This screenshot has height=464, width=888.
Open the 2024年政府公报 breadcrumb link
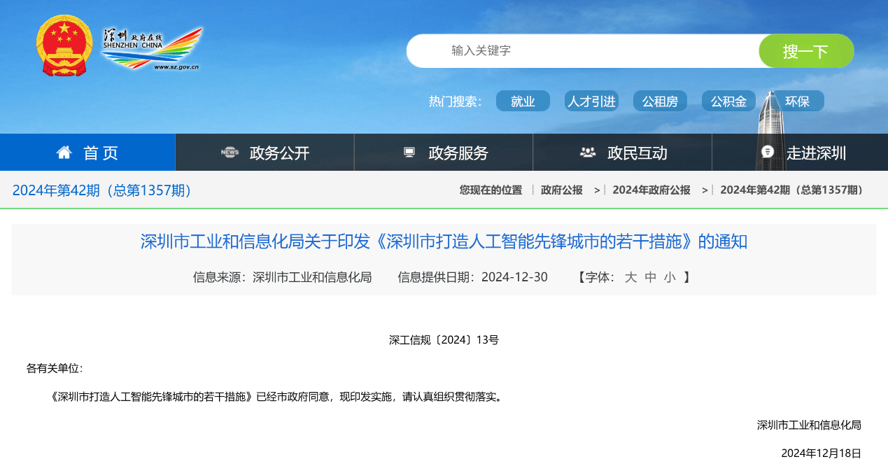coord(651,190)
